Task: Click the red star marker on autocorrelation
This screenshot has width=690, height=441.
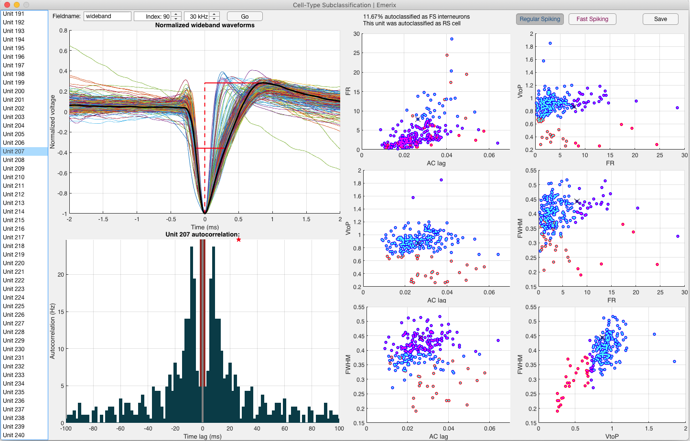Action: [238, 239]
